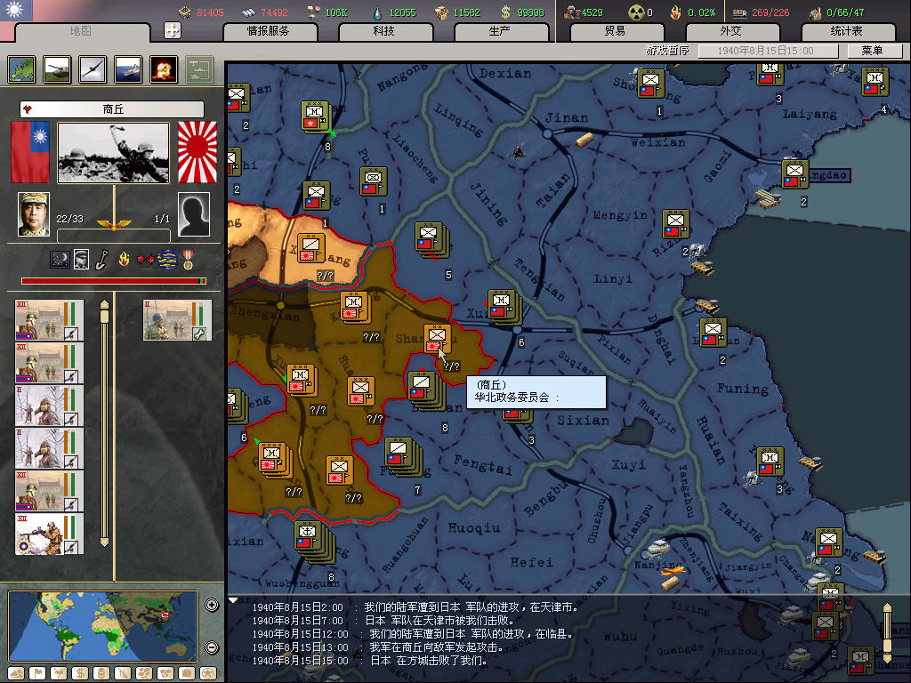This screenshot has width=911, height=683.
Task: Click the dissent value 0.02%
Action: [701, 12]
